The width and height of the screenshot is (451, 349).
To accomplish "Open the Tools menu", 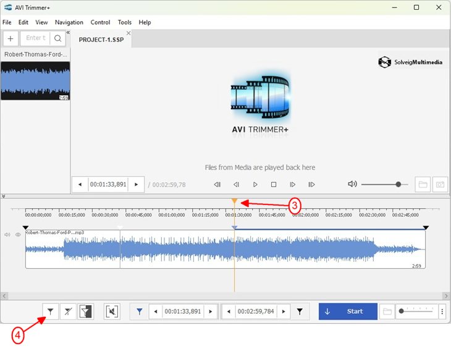I will (125, 22).
